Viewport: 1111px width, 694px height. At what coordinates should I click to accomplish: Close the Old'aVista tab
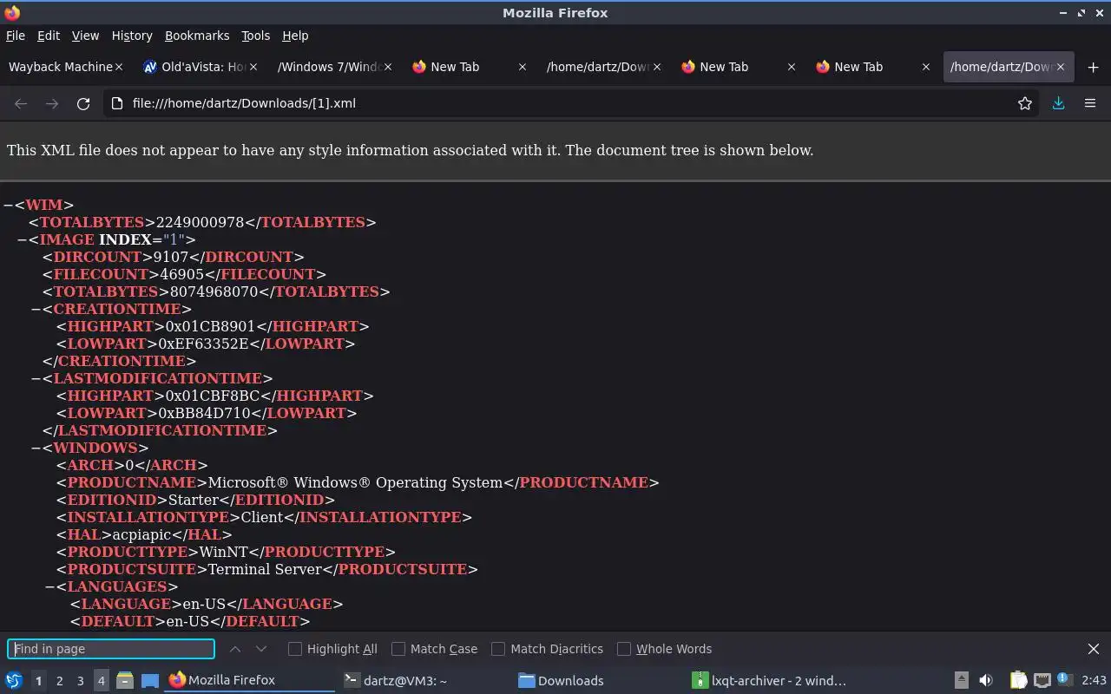(x=253, y=67)
